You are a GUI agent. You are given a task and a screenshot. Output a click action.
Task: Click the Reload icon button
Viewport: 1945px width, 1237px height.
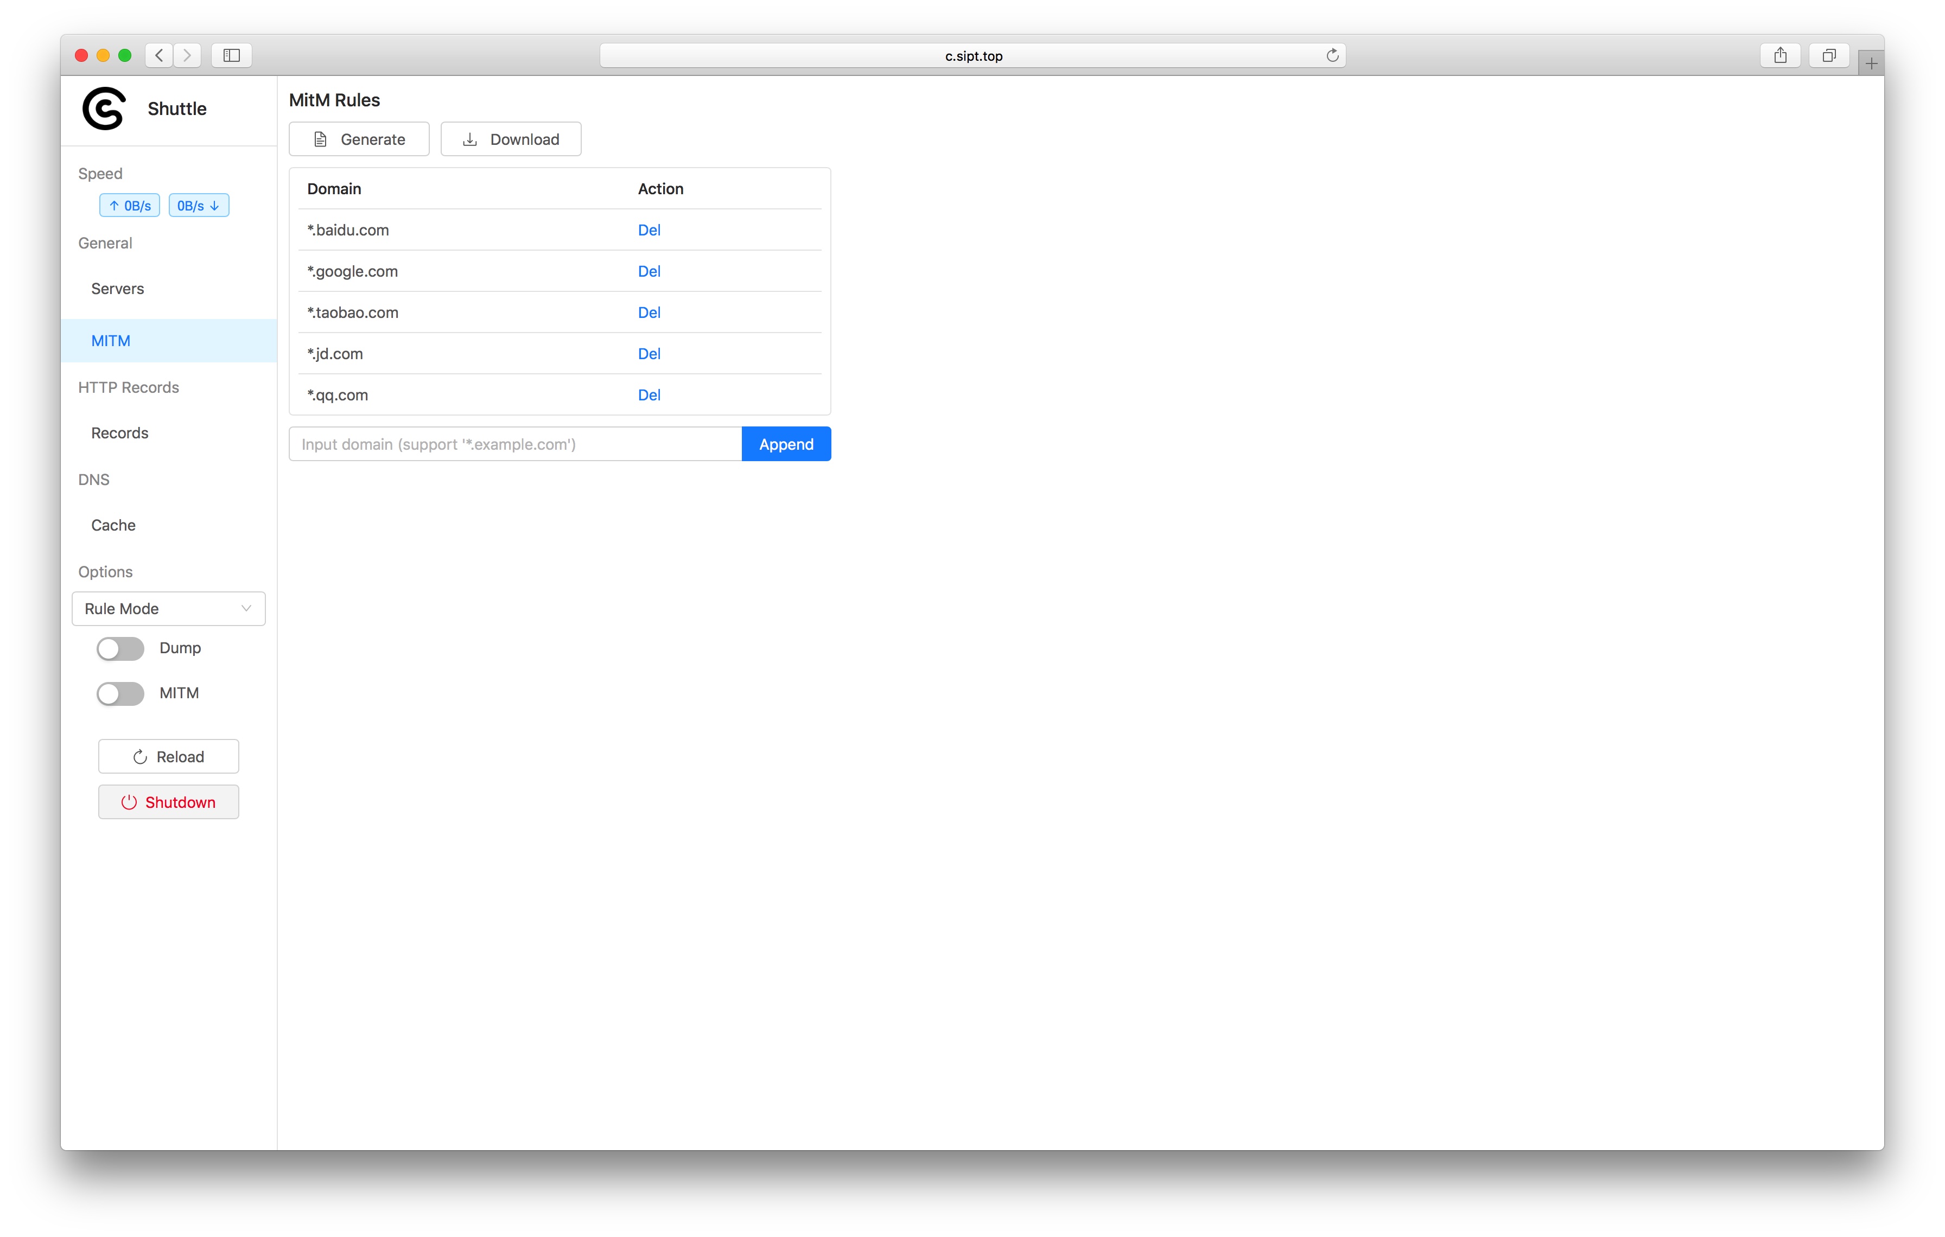137,755
